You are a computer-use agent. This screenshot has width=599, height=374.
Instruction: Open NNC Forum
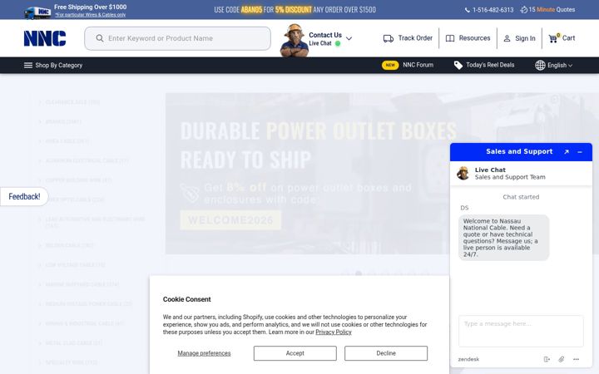pyautogui.click(x=408, y=65)
